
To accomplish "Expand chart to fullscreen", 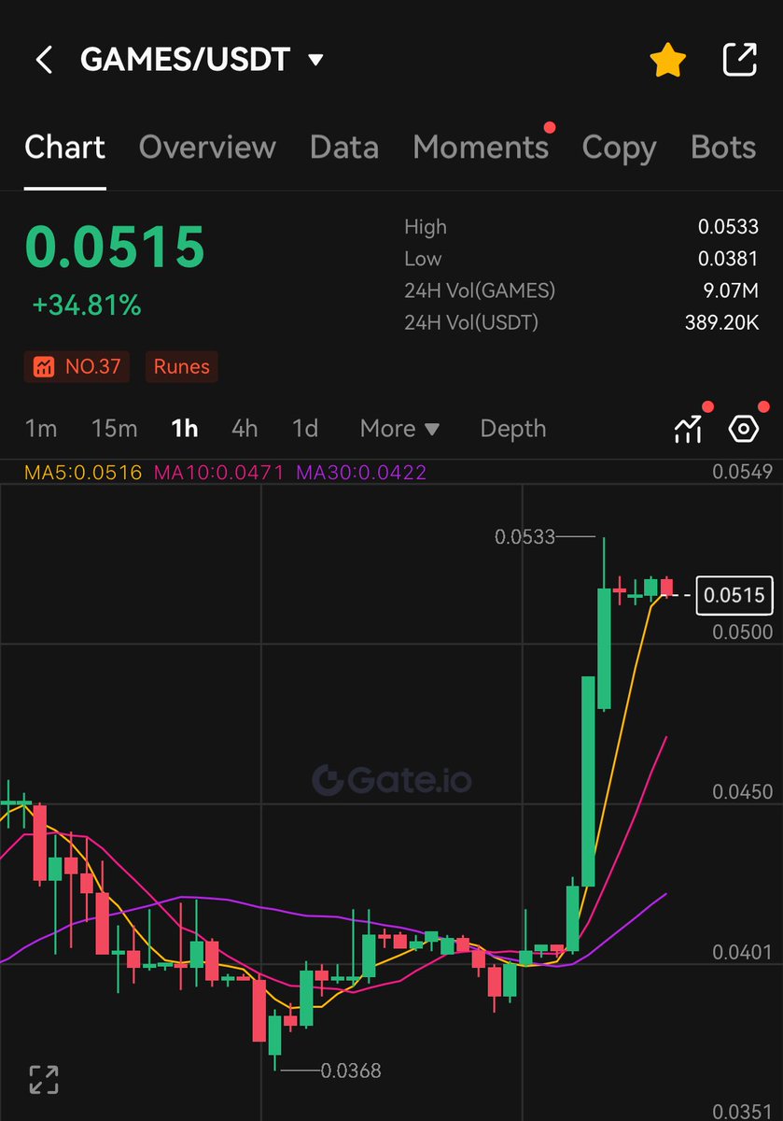I will coord(44,1079).
